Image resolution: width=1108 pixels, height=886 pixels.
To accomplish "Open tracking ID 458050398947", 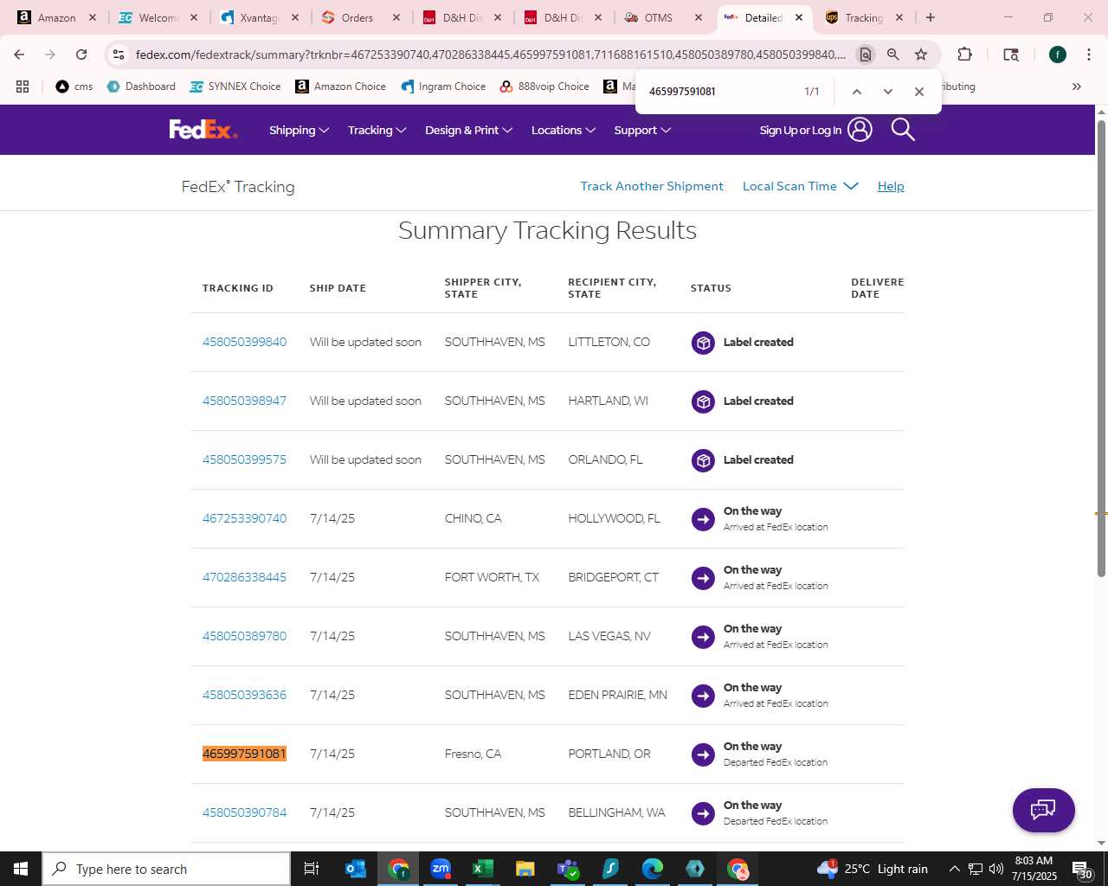I will [x=244, y=401].
